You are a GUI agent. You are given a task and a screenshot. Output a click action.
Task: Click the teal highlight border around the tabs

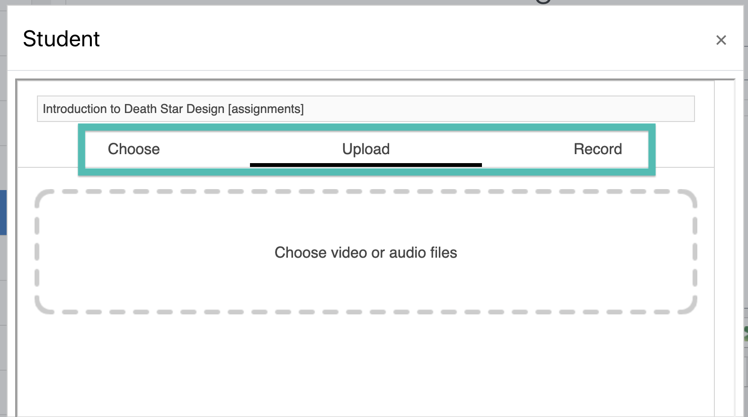tap(367, 127)
